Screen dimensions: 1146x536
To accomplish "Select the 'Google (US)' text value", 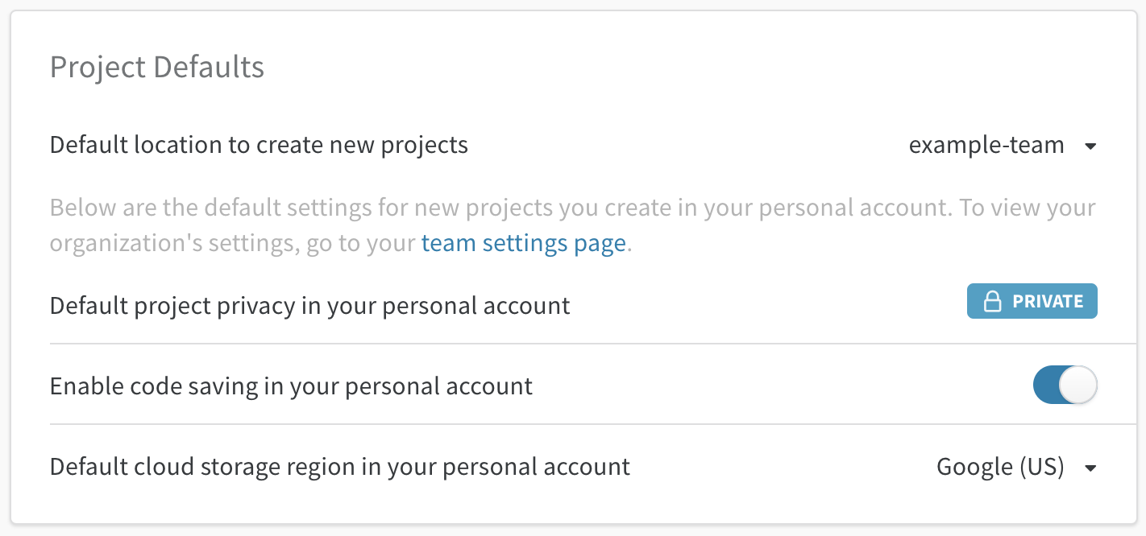I will pos(1000,467).
